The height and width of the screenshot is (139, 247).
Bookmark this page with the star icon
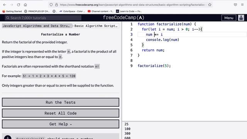coord(210,5)
